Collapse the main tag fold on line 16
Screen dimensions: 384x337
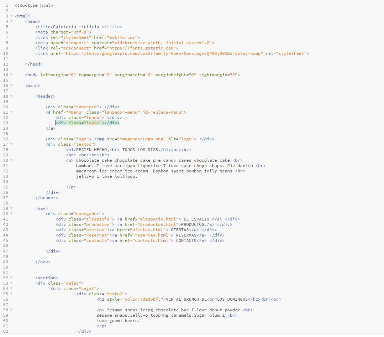(x=11, y=85)
